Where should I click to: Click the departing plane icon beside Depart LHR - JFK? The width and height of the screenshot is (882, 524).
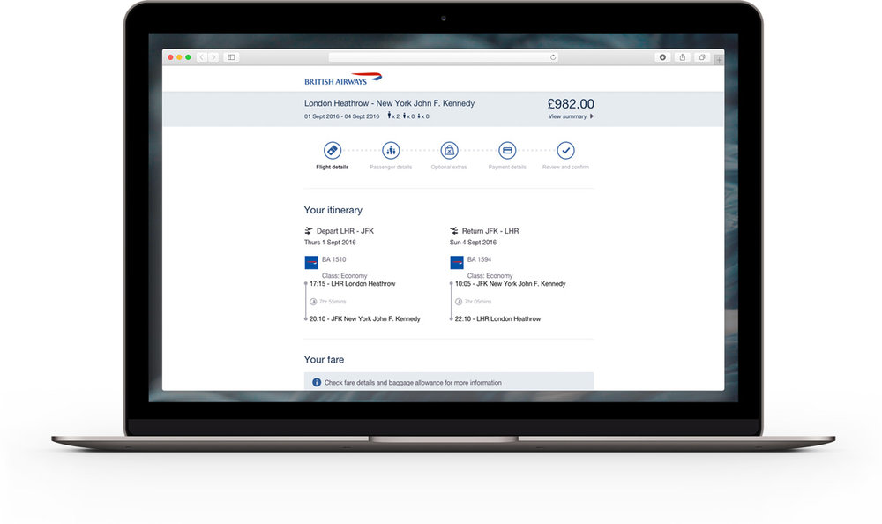tap(308, 231)
